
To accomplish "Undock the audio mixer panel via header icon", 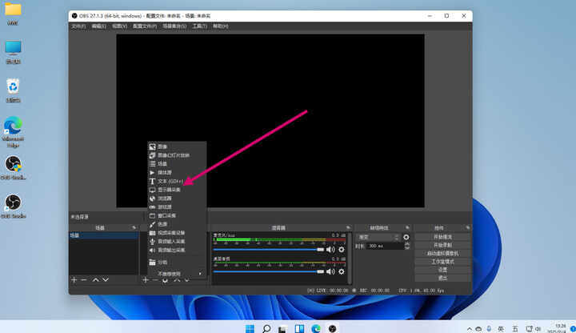I will [x=348, y=228].
